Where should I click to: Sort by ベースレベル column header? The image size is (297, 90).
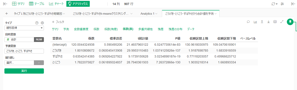pos(248,38)
